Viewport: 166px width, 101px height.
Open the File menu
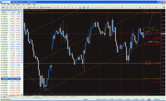(4, 5)
